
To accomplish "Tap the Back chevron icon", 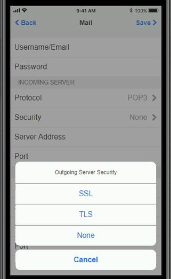I will point(17,23).
